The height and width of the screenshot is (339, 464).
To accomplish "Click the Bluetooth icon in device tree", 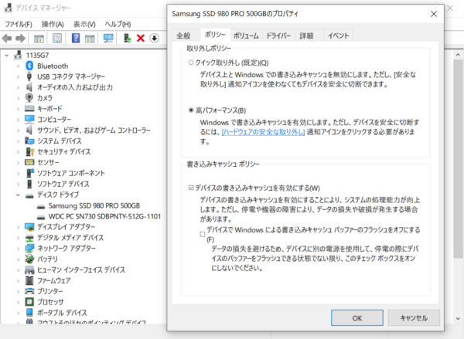I will pyautogui.click(x=29, y=66).
